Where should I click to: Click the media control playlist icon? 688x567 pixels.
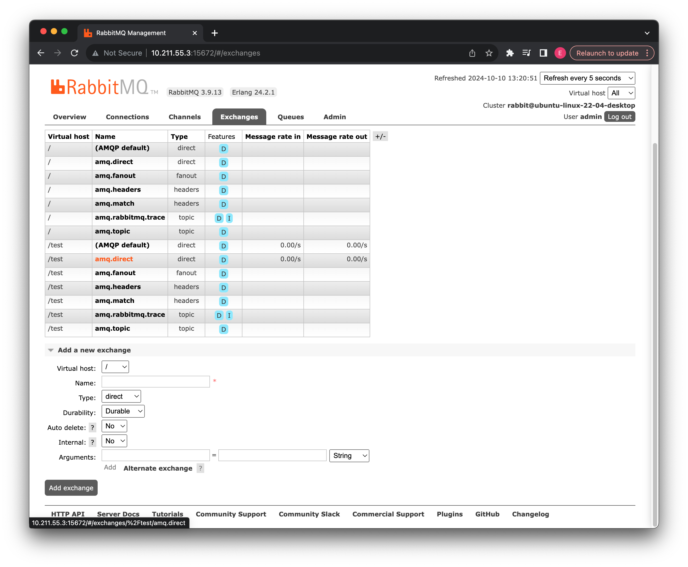coord(526,53)
